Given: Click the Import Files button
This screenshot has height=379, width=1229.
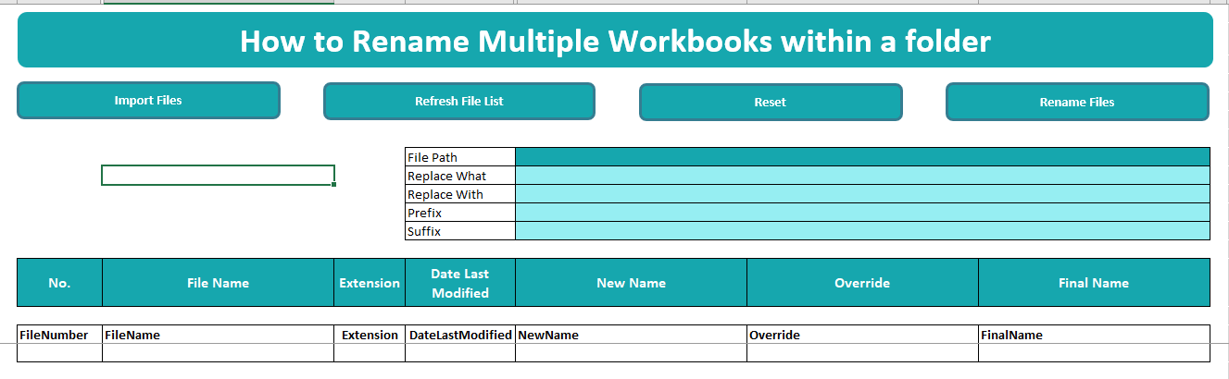Looking at the screenshot, I should [x=148, y=100].
